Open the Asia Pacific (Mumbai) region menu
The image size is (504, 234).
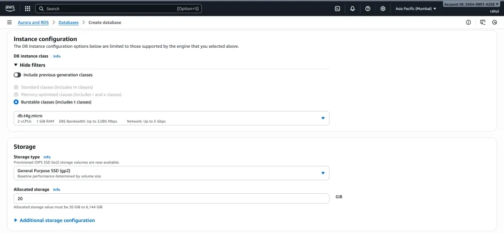tap(415, 8)
